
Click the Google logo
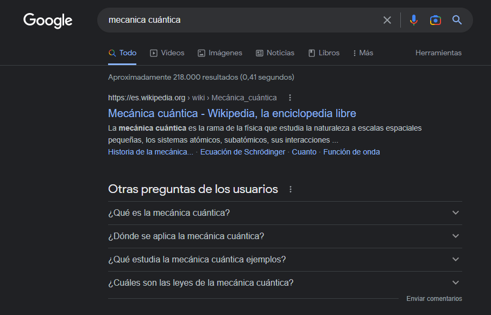[x=48, y=21]
